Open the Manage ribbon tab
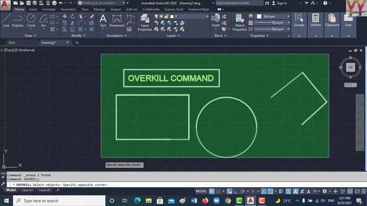367x206 pixels. tap(99, 10)
